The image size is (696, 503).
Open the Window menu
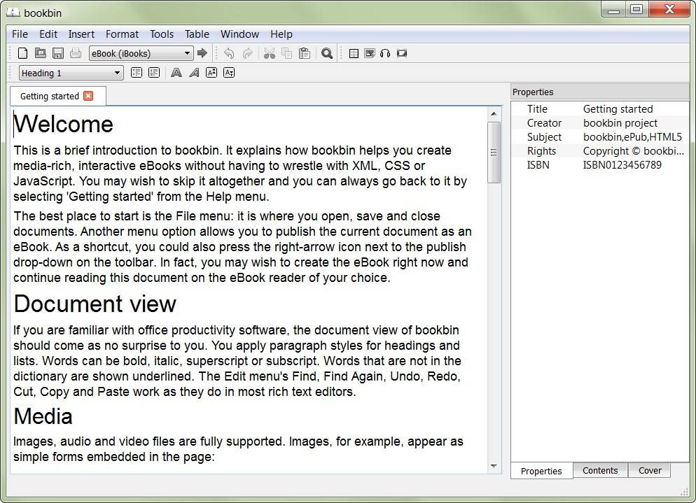(239, 34)
